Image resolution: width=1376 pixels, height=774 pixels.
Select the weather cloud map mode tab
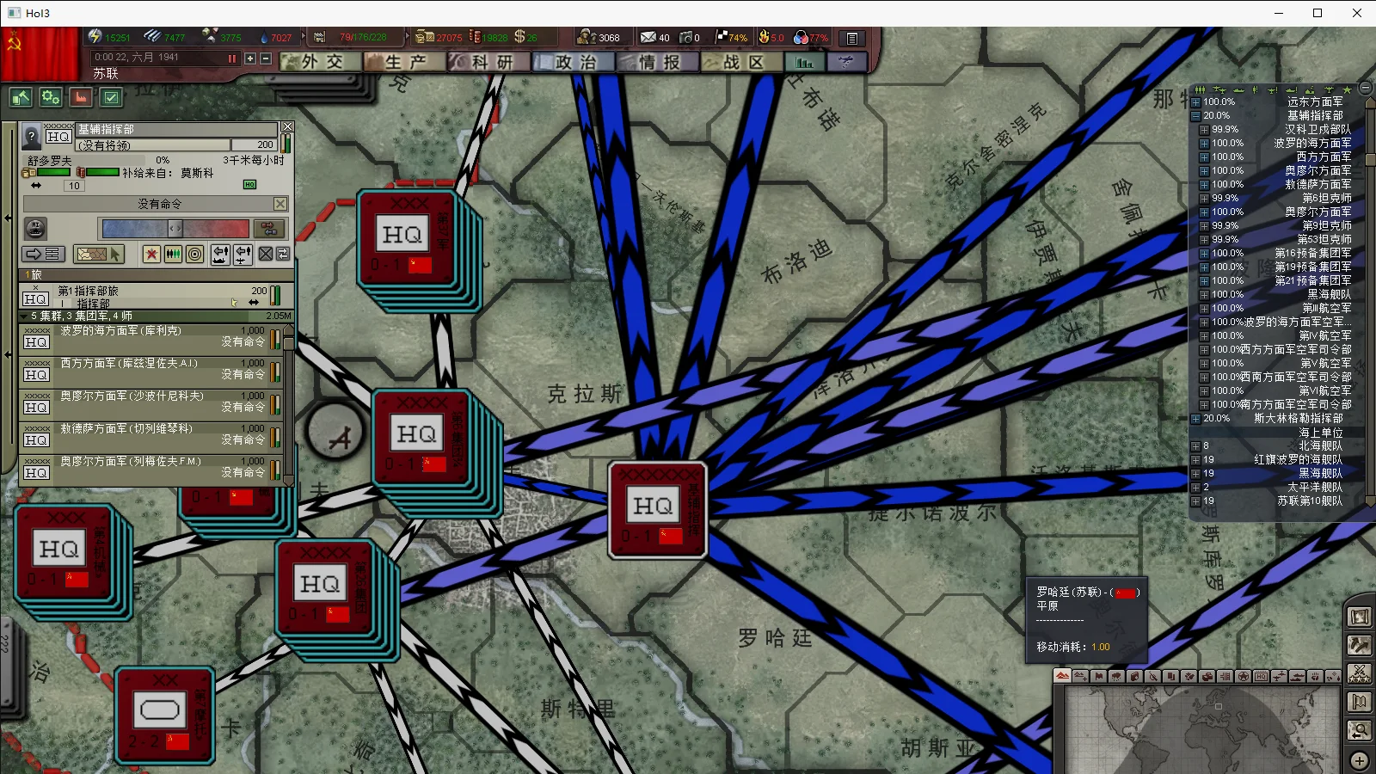(1116, 676)
